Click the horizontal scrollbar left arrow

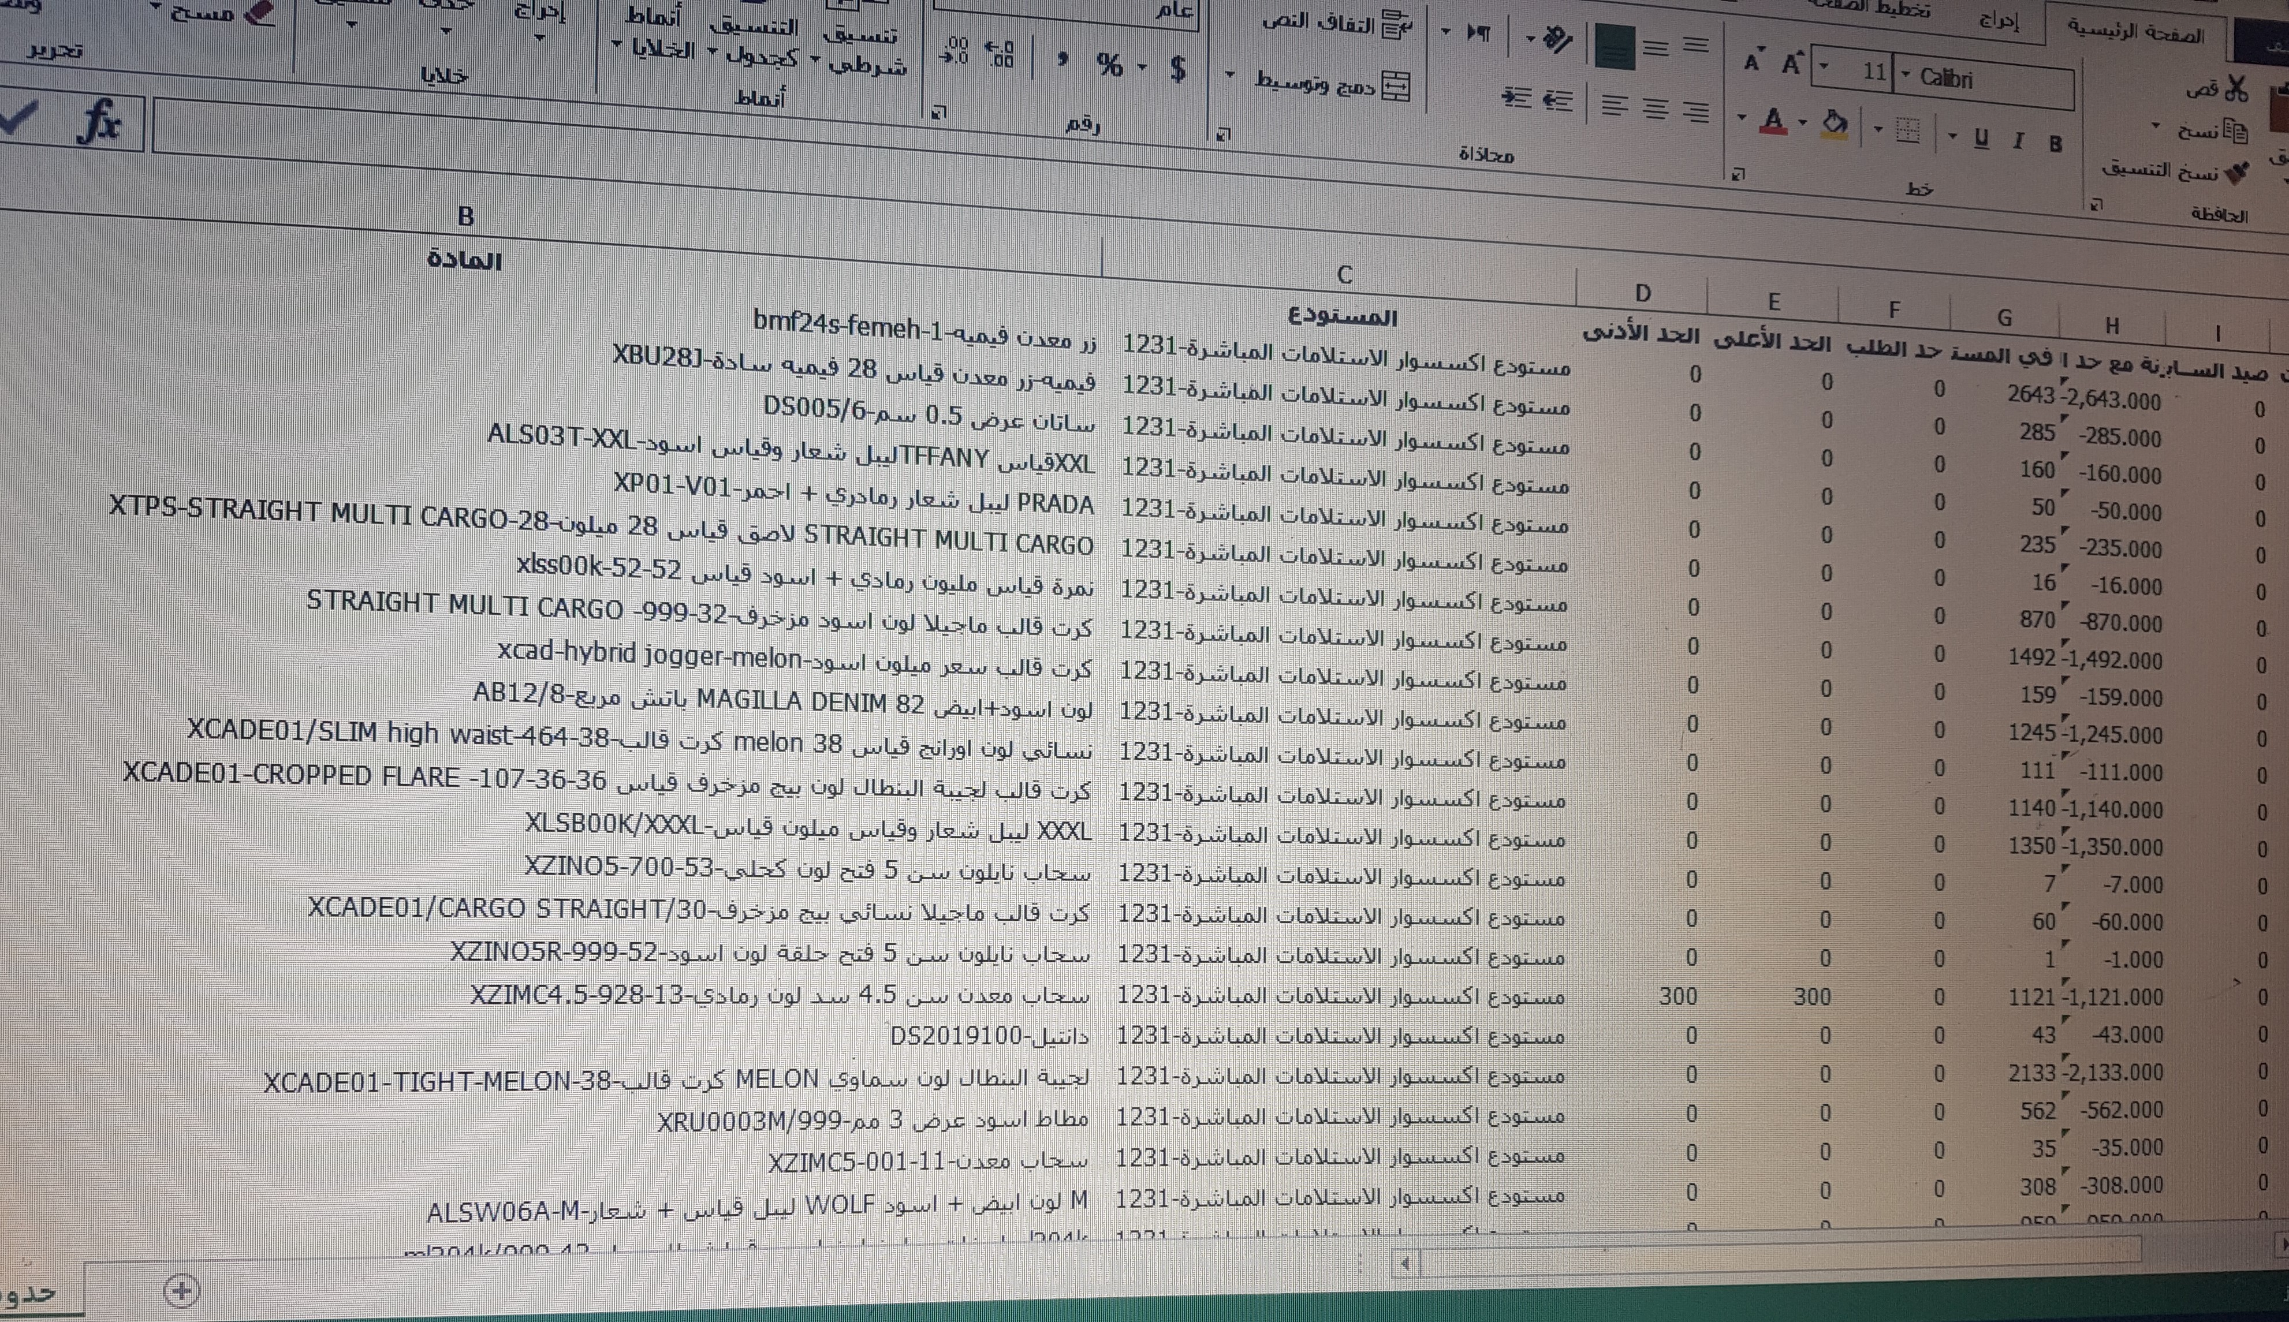pos(1406,1263)
